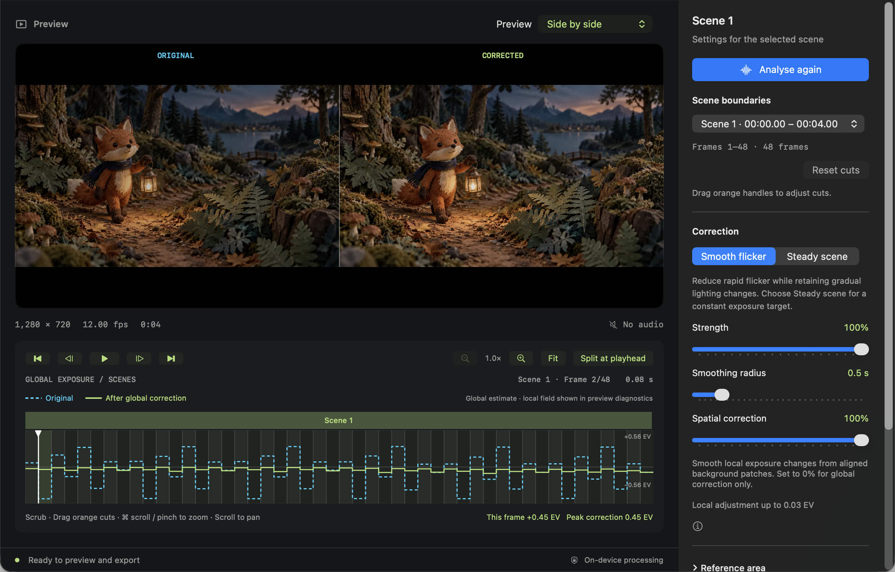Screen dimensions: 895x572
Task: Step forward one frame
Action: (139, 358)
